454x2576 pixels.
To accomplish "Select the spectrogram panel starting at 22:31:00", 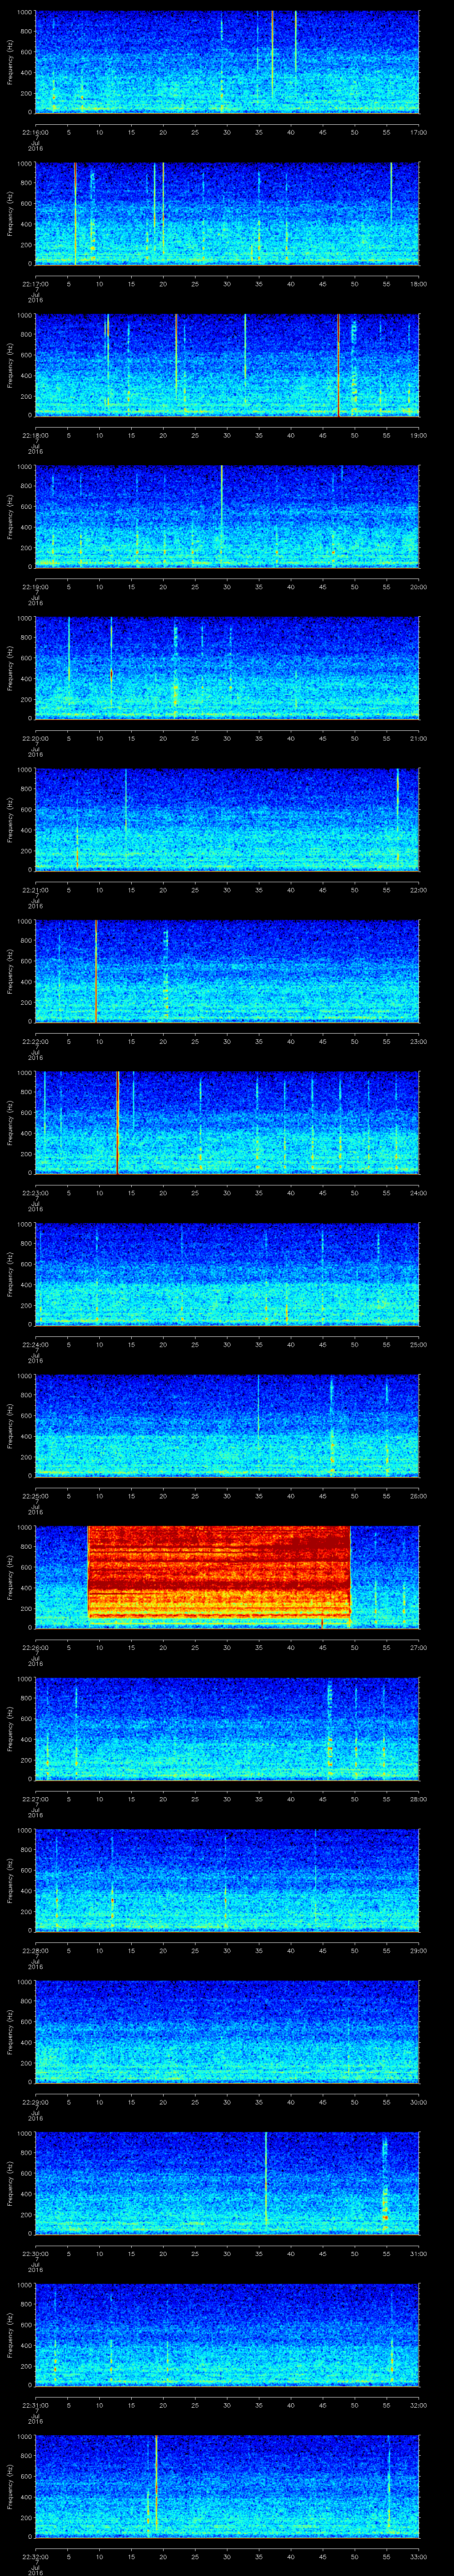I will pos(227,2335).
